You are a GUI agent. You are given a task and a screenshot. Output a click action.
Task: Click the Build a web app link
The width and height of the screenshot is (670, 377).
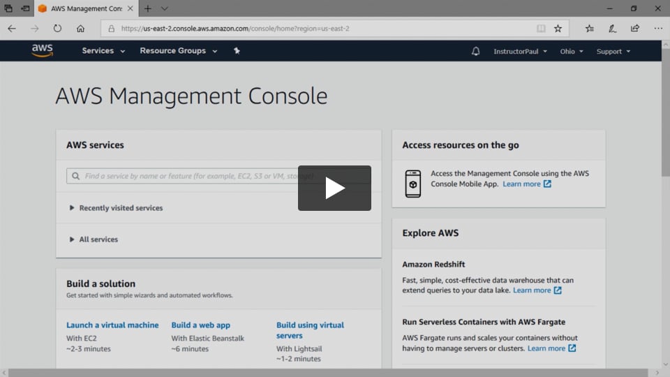(x=200, y=325)
